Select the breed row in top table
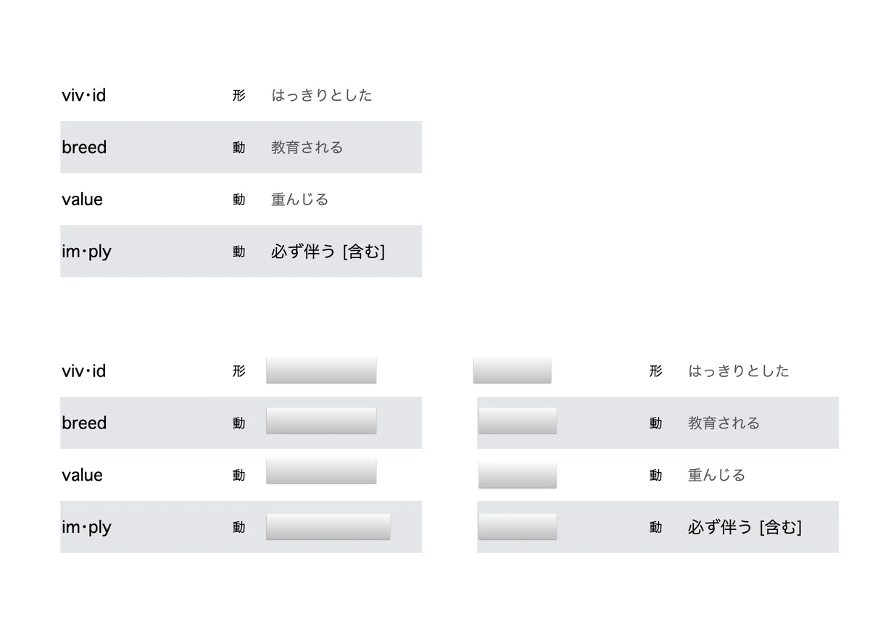This screenshot has height=638, width=870. [x=241, y=147]
